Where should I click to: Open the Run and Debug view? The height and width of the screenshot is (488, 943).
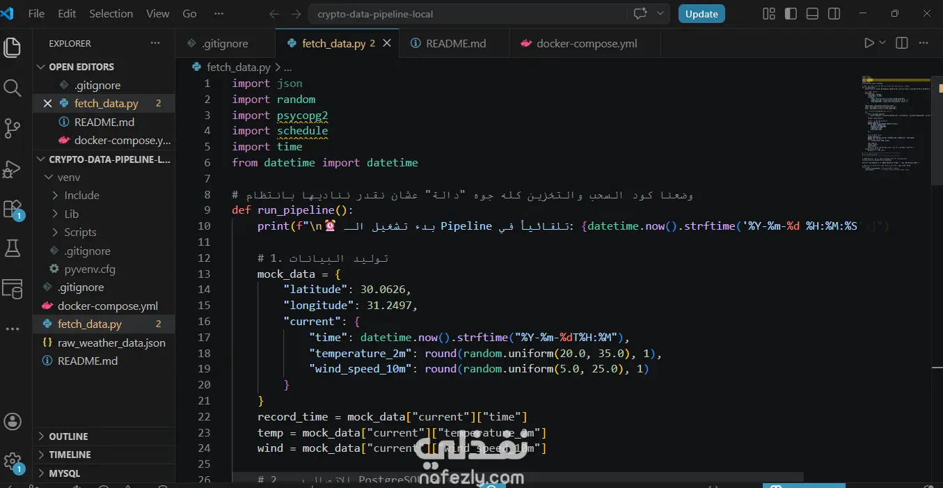pos(13,168)
